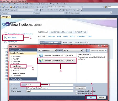The height and width of the screenshot is (101, 118).
Task: Expand the Visual Basic template node
Action: point(12,57)
